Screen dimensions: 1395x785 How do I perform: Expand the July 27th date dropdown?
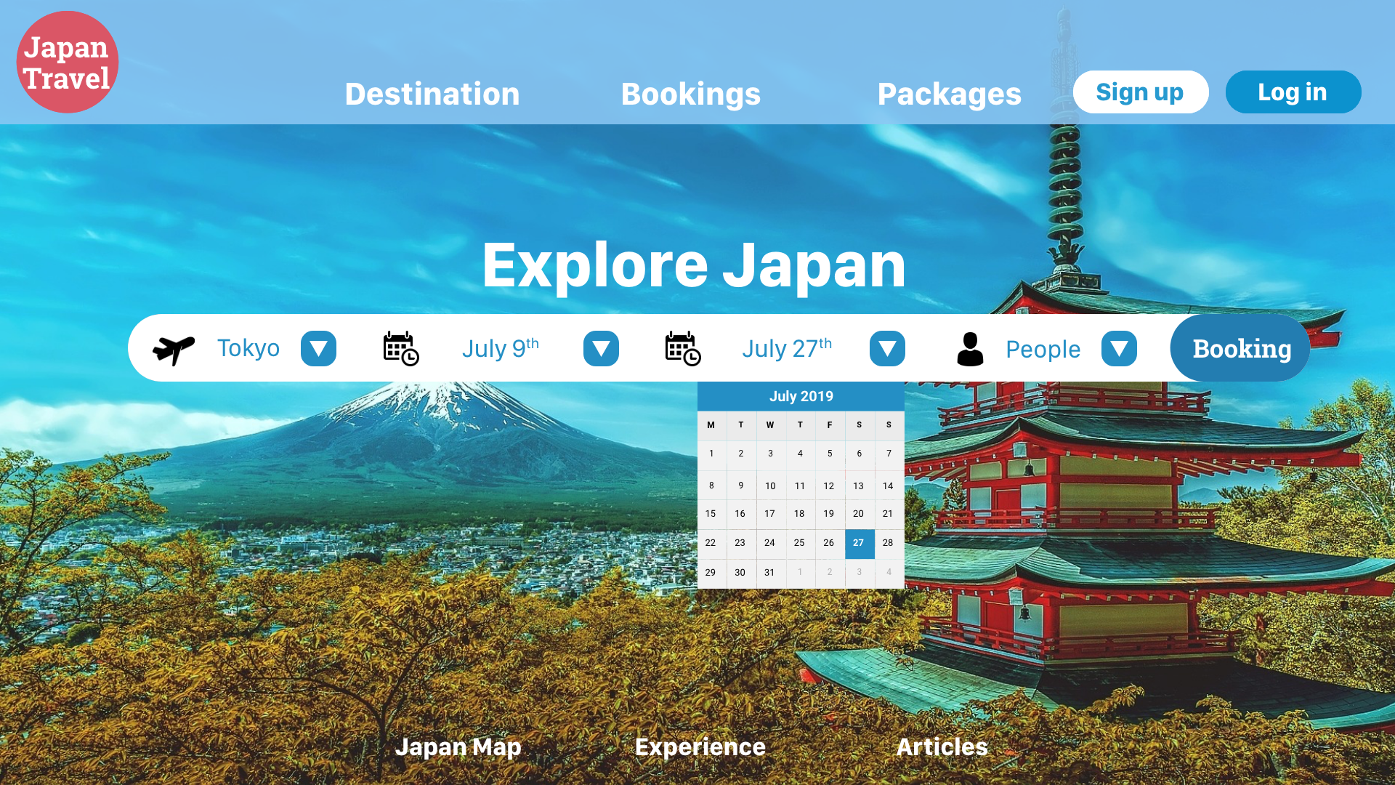(887, 349)
